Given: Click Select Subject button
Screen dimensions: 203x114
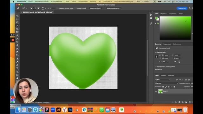Looking at the screenshot, I should (x=95, y=8).
